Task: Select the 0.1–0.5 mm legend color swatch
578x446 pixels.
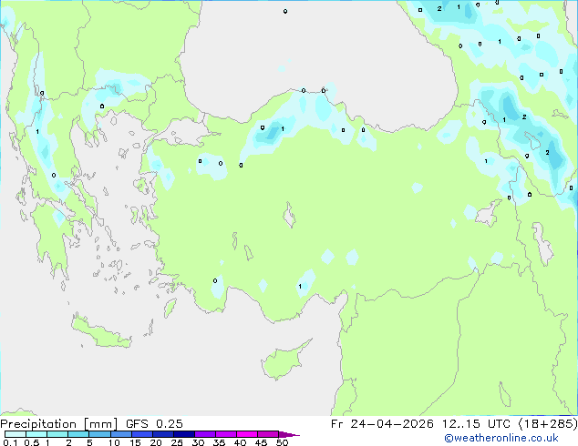Action: tap(15, 434)
